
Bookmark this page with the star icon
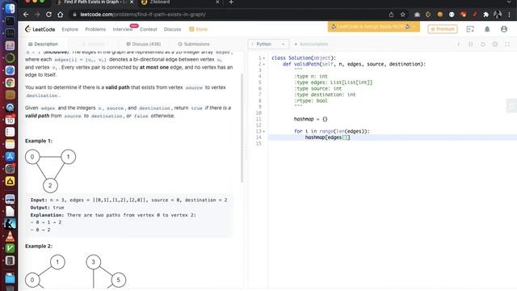pos(403,15)
